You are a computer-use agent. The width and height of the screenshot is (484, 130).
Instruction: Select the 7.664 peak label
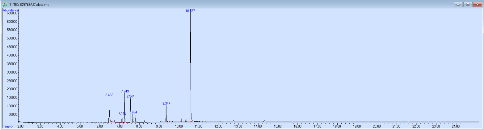[133, 112]
